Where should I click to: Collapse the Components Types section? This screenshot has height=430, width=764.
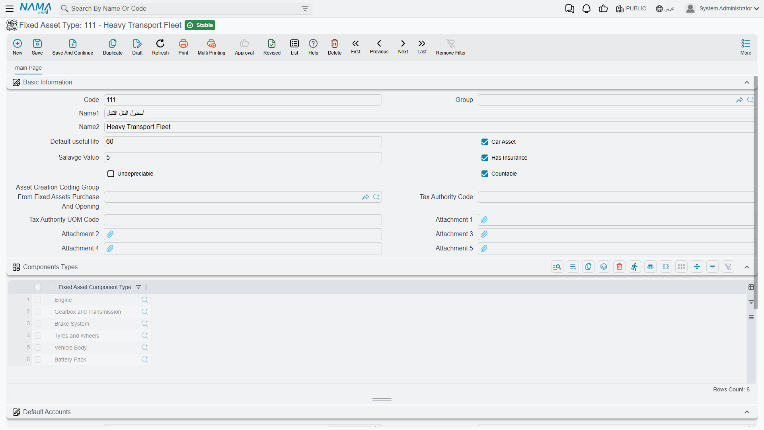747,267
